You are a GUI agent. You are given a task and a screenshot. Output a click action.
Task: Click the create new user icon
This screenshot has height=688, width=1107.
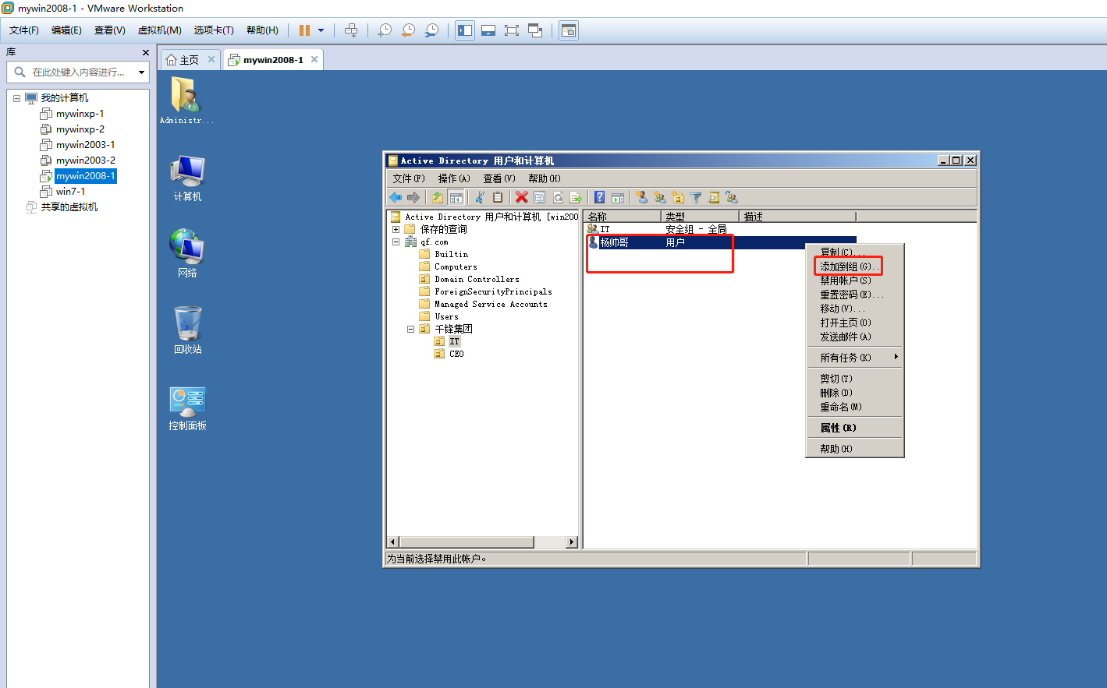(x=641, y=197)
